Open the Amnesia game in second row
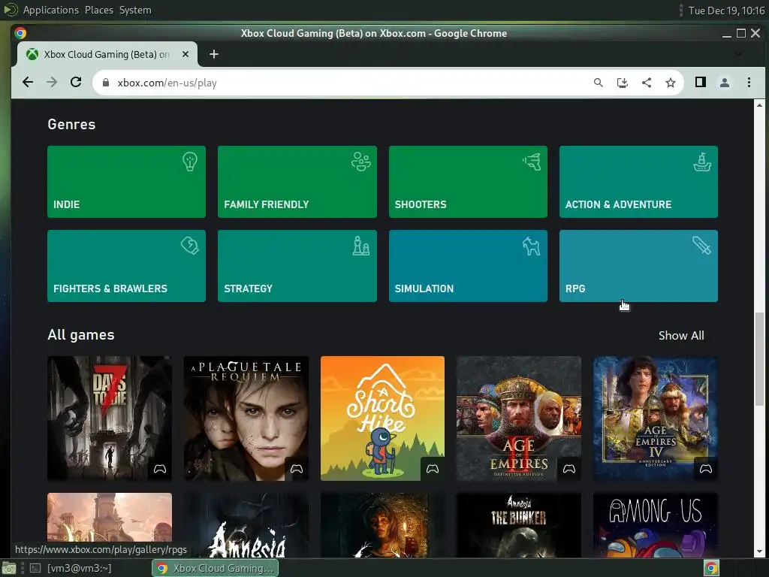Viewport: 769px width, 577px height. pyautogui.click(x=246, y=525)
